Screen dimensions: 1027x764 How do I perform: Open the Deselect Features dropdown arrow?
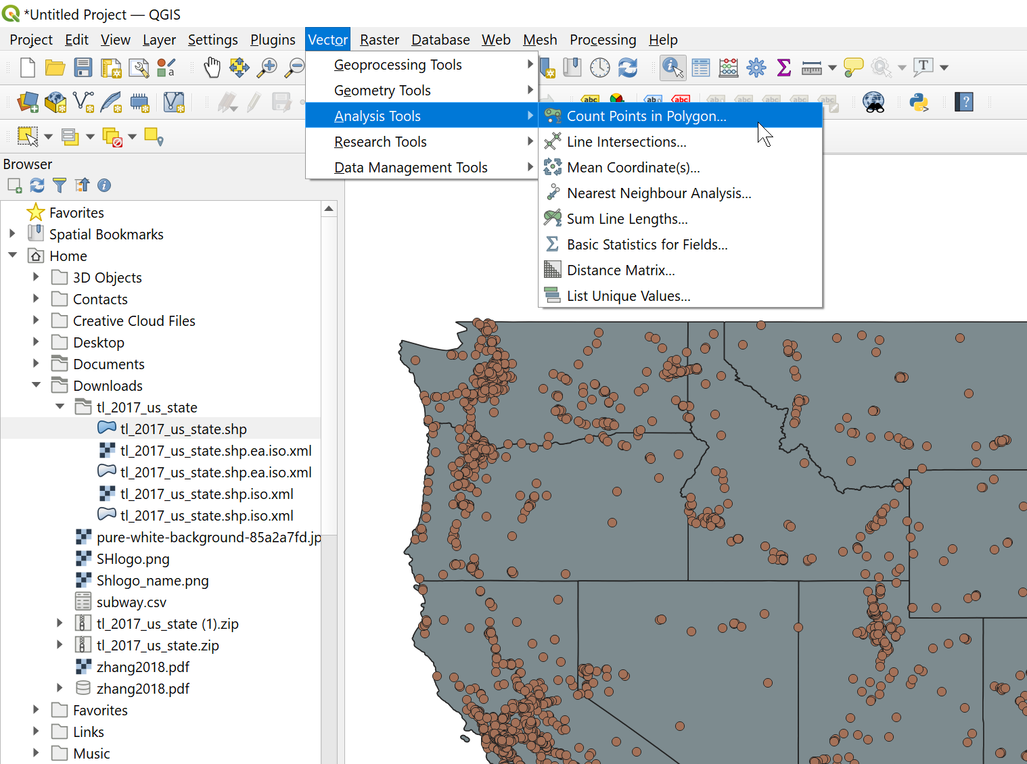pos(132,137)
